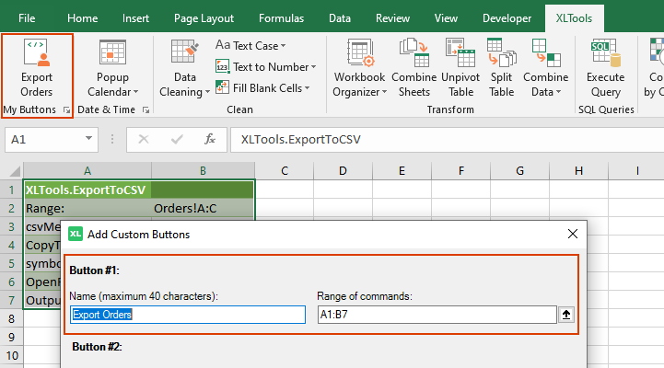Select column D header
Screen dimensions: 664x368
tap(343, 171)
